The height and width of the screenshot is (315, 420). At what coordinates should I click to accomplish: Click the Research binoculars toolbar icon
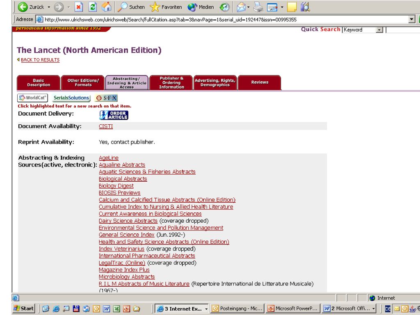(x=305, y=7)
